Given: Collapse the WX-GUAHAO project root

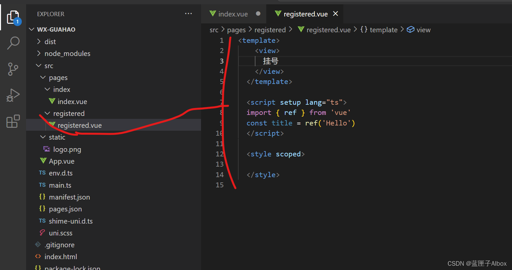Looking at the screenshot, I should click(x=32, y=29).
